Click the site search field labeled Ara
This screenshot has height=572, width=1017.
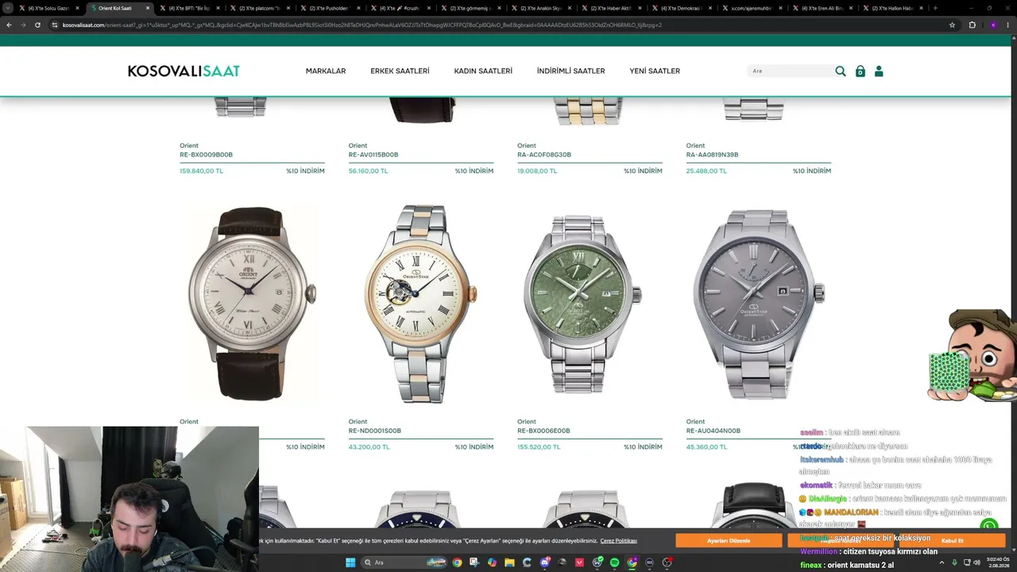click(x=791, y=71)
